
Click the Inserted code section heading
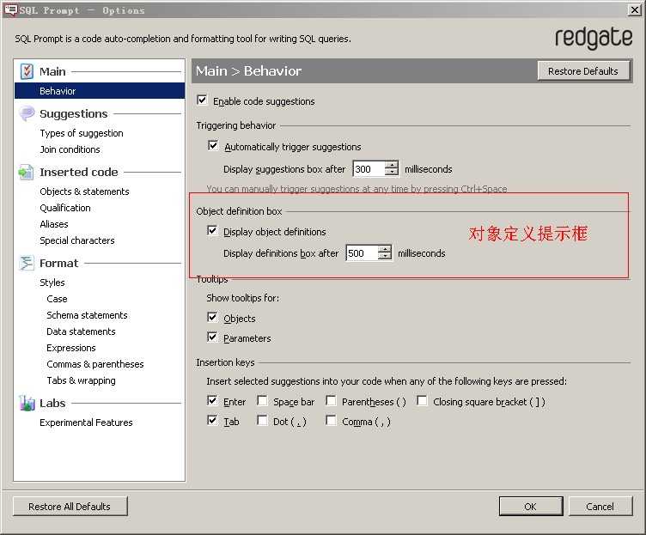(x=79, y=172)
